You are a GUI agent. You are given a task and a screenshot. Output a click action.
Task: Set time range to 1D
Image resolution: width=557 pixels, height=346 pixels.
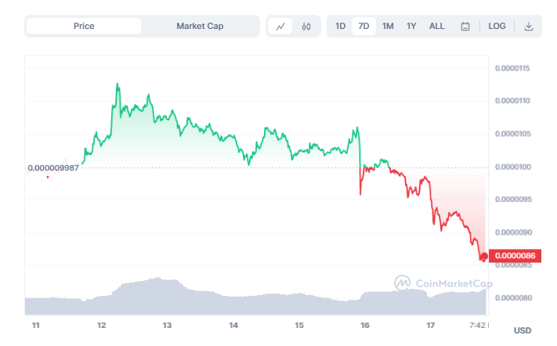[x=341, y=26]
